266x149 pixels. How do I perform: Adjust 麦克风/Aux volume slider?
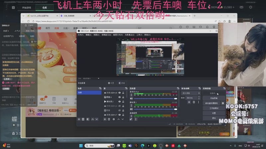[x=155, y=98]
